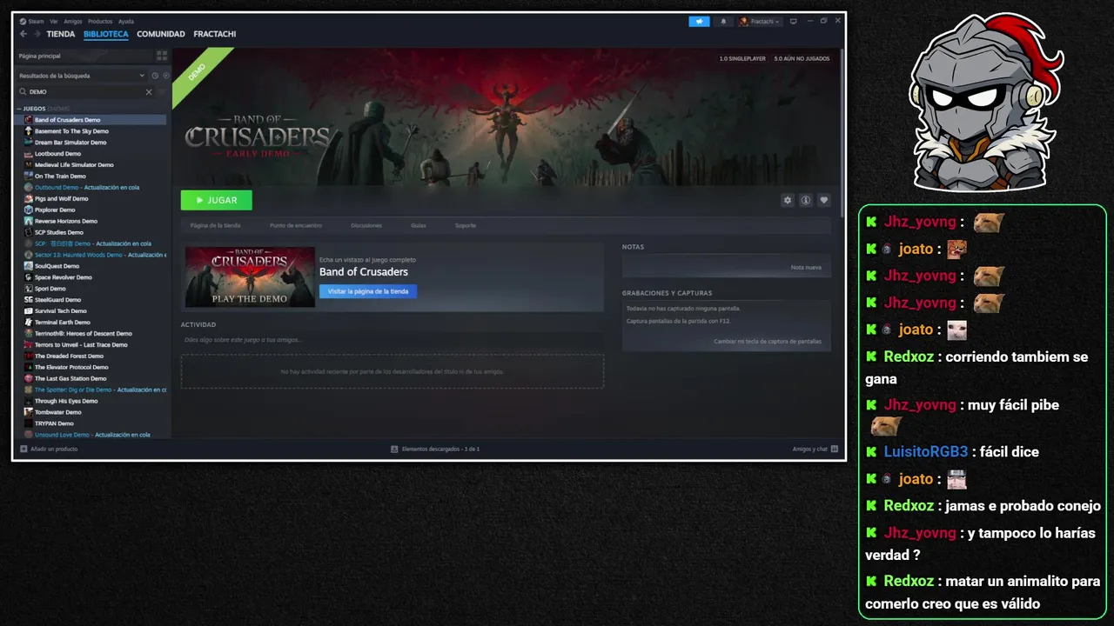Open the Productos menu

pos(100,21)
